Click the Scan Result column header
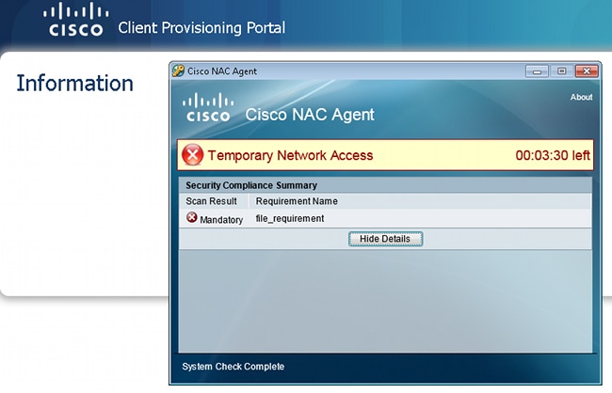 [211, 201]
